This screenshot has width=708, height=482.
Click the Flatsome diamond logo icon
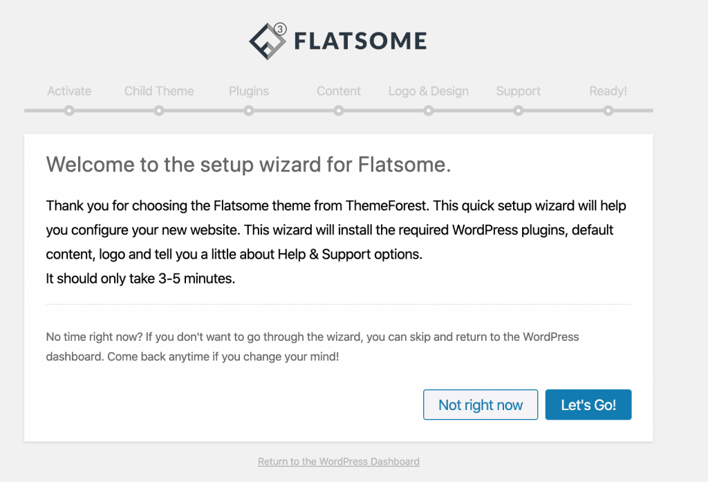point(267,40)
